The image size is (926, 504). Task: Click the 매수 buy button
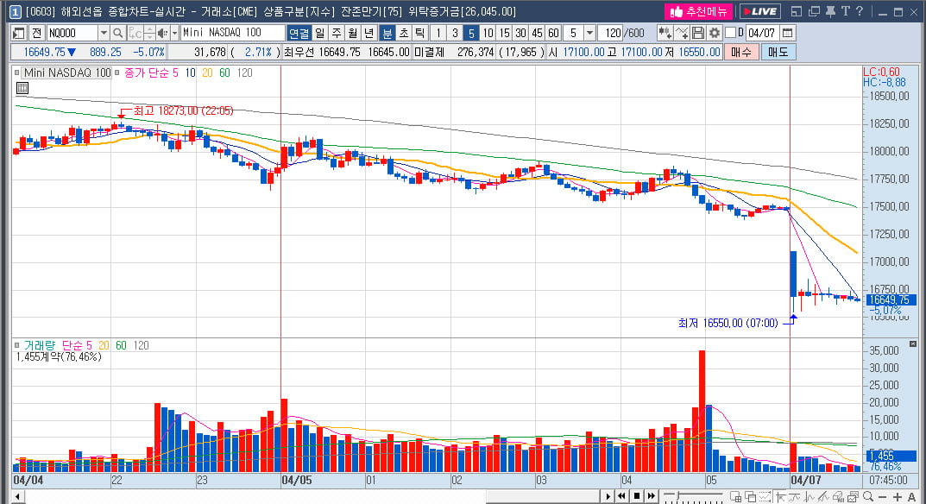(x=741, y=52)
